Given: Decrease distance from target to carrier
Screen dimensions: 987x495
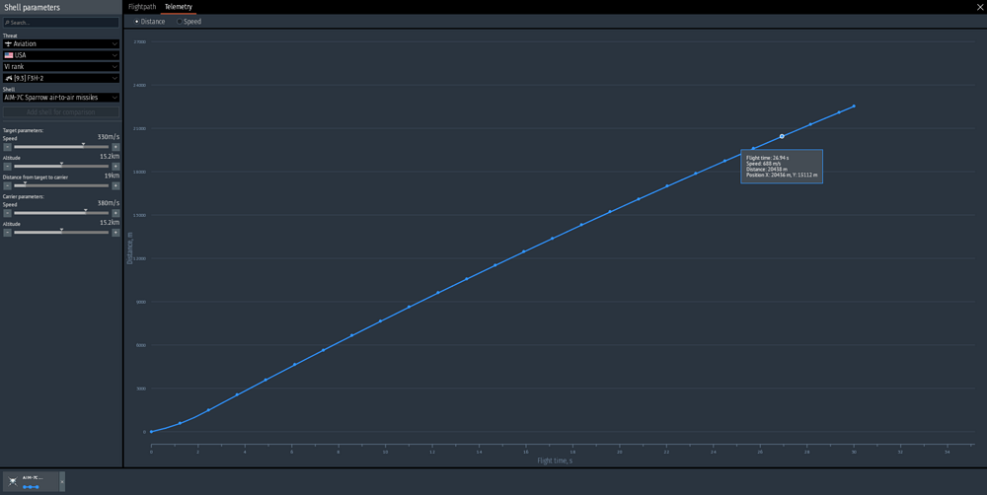Looking at the screenshot, I should click(x=8, y=186).
